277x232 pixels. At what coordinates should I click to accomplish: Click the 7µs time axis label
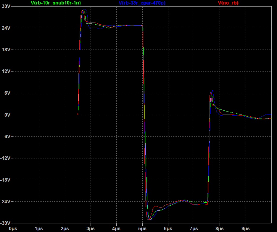pyautogui.click(x=194, y=229)
